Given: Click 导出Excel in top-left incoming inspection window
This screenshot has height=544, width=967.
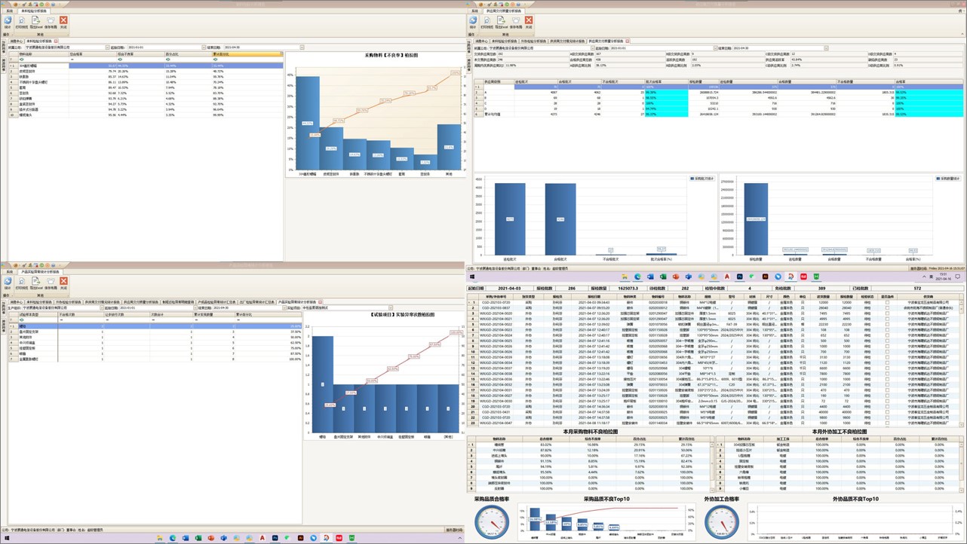Looking at the screenshot, I should coord(35,22).
